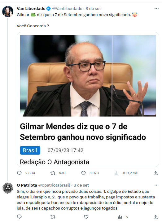View analytics of O Patriota's reply
162x222 pixels.
[120, 217]
